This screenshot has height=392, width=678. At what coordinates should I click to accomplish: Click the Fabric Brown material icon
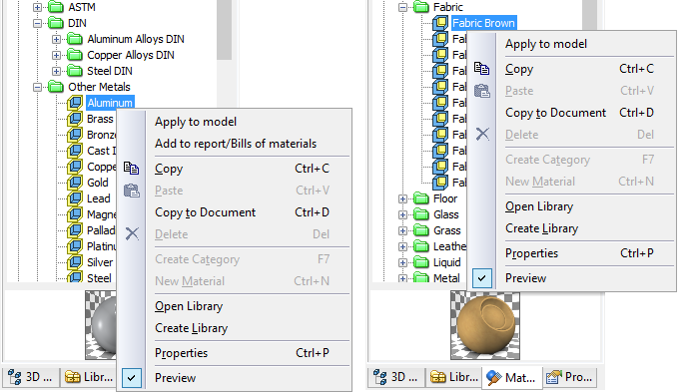click(x=440, y=23)
